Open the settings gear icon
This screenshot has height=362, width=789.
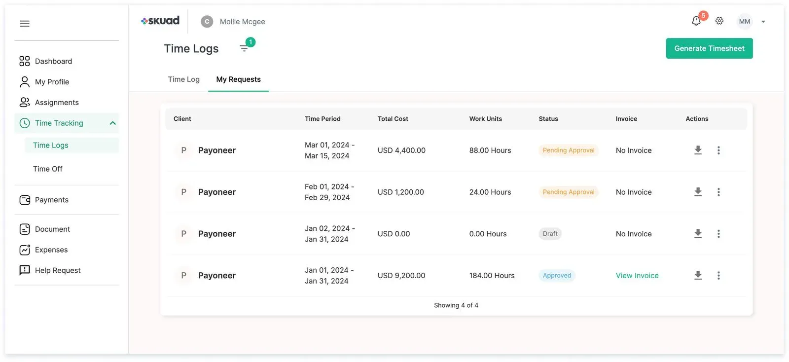coord(719,21)
